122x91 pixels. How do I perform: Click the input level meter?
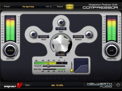10,28
